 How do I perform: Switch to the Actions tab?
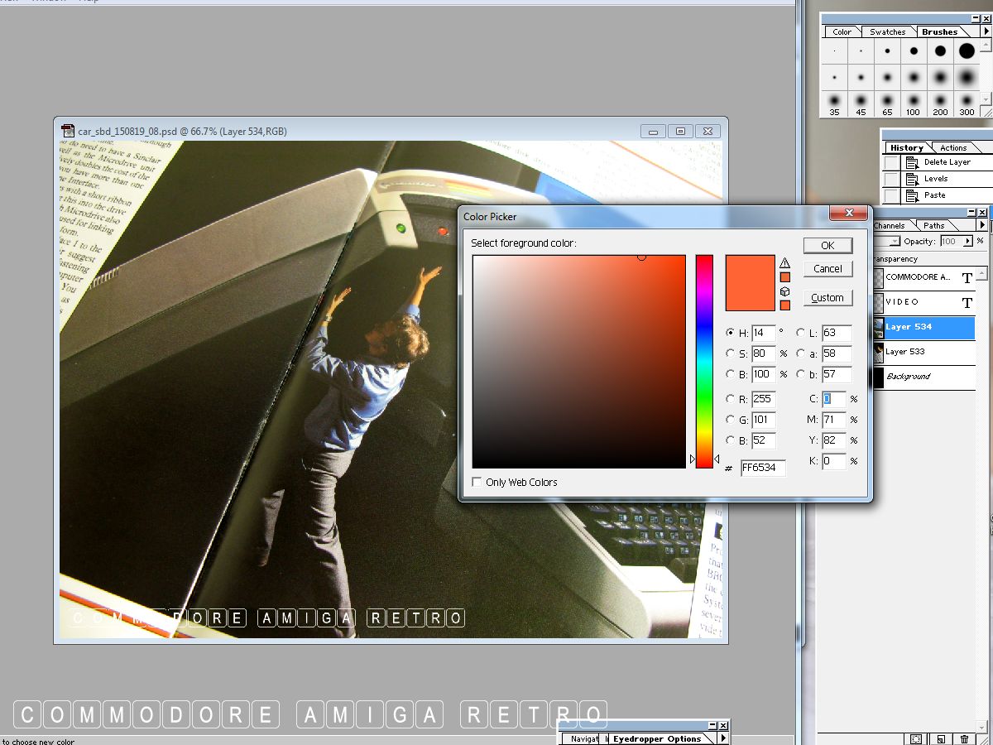952,148
